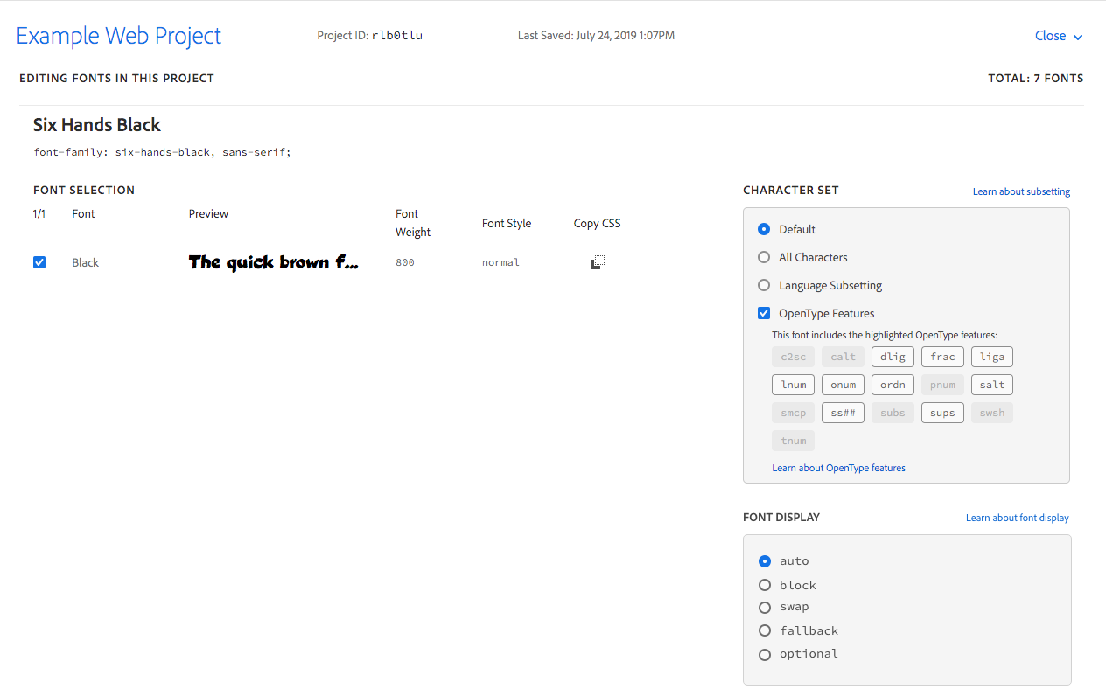Viewport: 1106px width, 696px height.
Task: Click the ss## stylistic sets feature tag
Action: pos(843,412)
